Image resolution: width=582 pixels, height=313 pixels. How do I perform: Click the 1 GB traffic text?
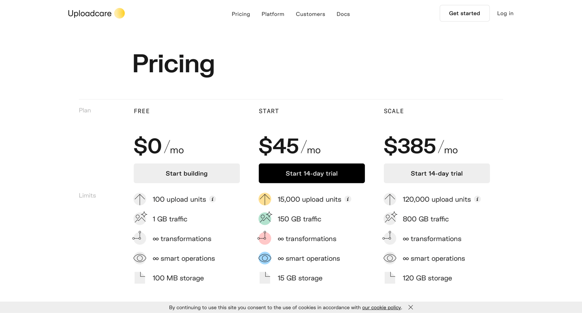[x=170, y=219]
